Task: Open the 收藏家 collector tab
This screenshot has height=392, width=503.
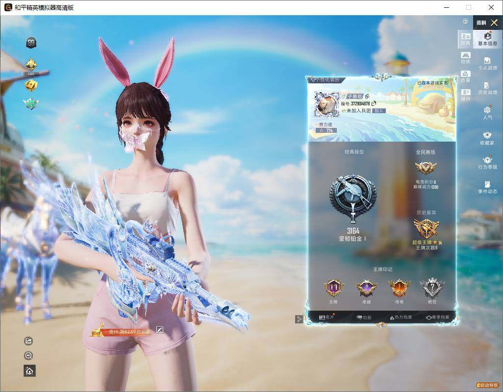Action: point(487,138)
